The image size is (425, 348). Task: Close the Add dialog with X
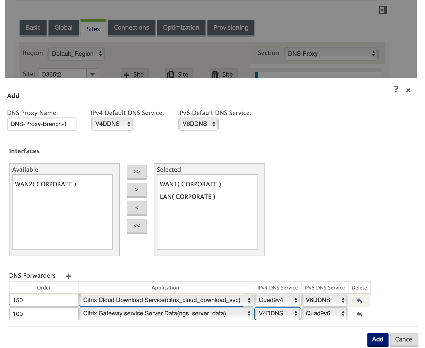[408, 90]
